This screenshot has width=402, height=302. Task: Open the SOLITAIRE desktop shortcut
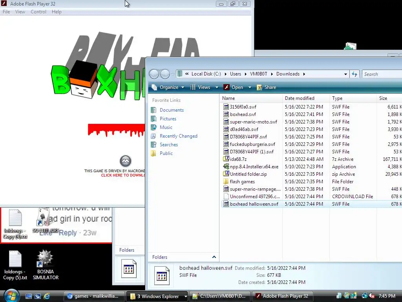click(x=45, y=221)
